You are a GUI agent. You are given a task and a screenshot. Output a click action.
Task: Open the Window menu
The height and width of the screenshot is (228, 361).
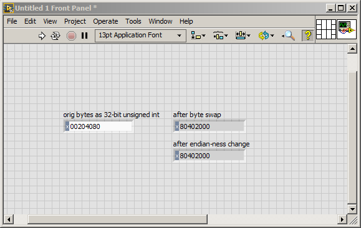pyautogui.click(x=160, y=21)
